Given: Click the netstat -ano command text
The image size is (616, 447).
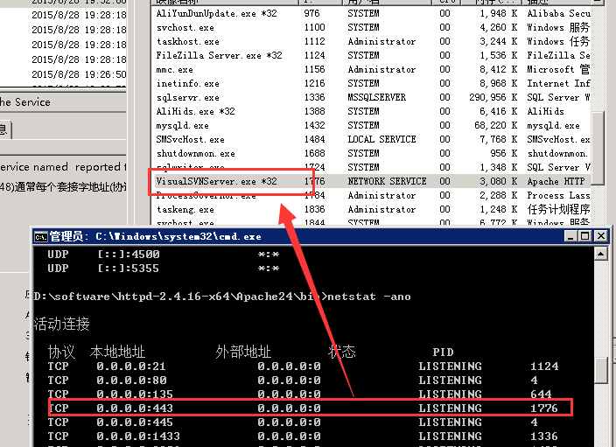Looking at the screenshot, I should coord(369,297).
